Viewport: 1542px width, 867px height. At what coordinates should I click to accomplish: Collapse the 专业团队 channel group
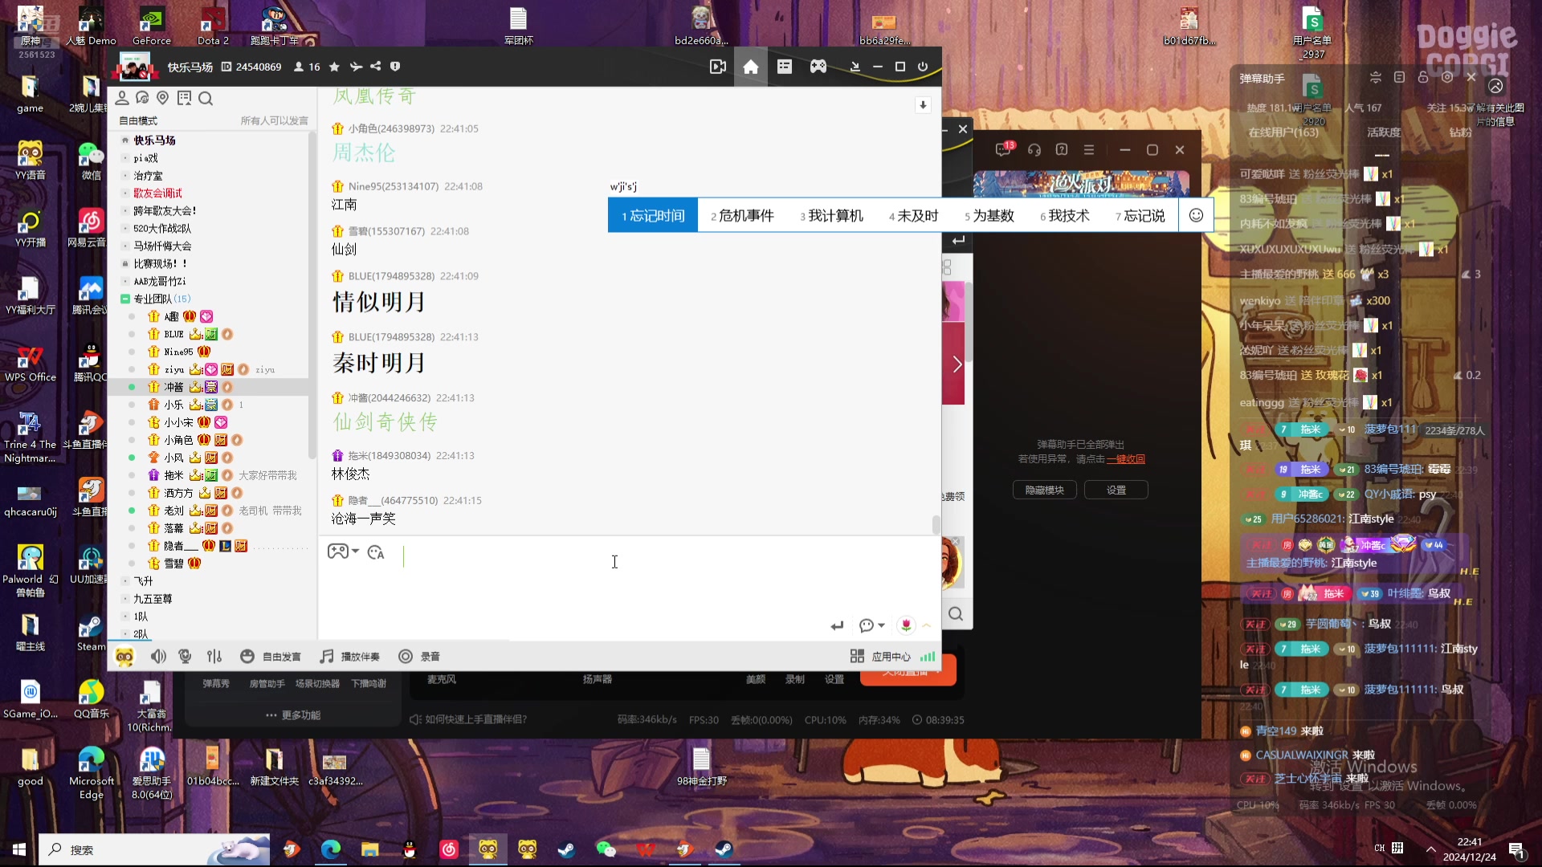tap(124, 299)
